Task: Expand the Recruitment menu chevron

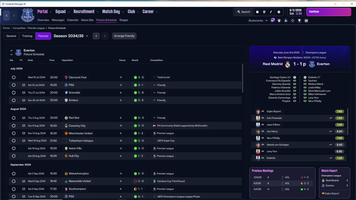Action: point(97,12)
